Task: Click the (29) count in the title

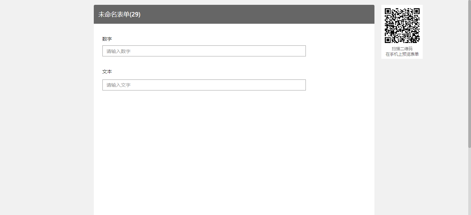Action: pos(135,14)
